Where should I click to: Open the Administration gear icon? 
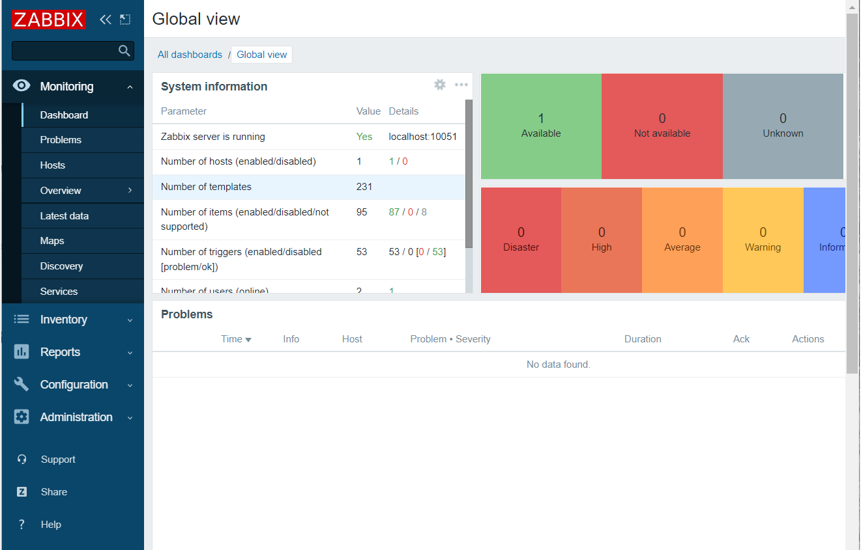coord(21,417)
